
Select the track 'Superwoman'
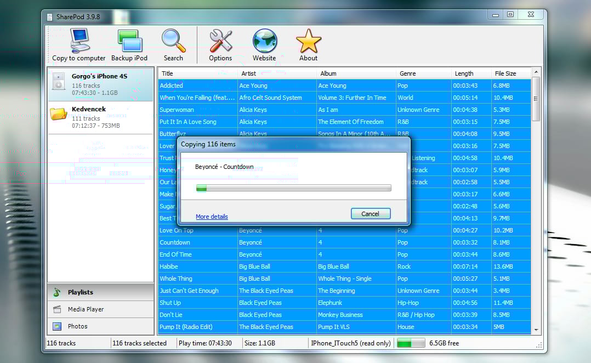pyautogui.click(x=177, y=110)
